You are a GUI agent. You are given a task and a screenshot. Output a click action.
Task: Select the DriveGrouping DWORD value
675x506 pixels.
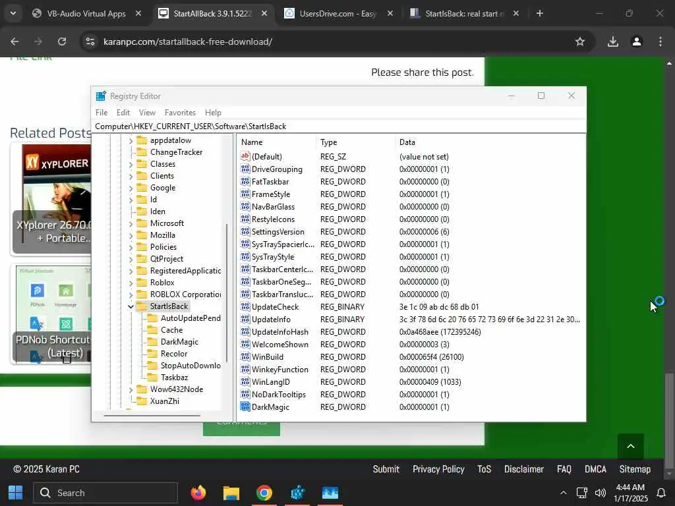[x=277, y=169]
